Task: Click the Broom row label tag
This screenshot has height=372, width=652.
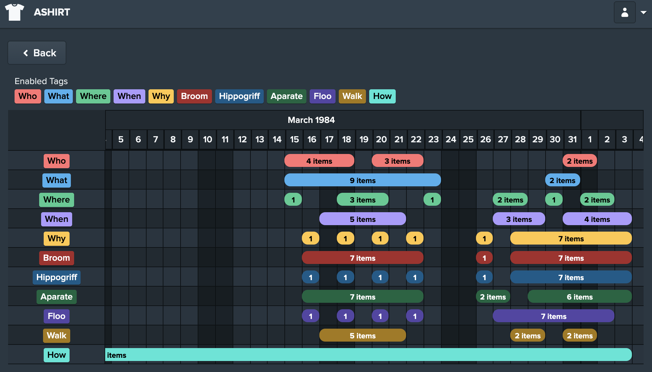Action: point(57,258)
